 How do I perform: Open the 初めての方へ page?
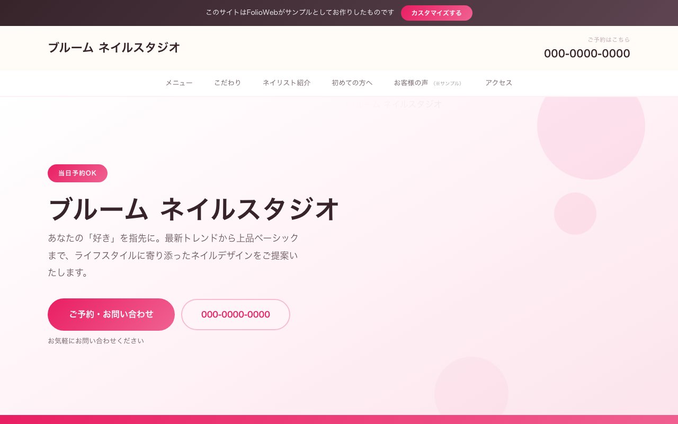(x=352, y=83)
